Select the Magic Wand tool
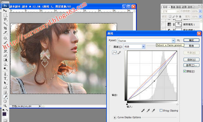 point(5,24)
